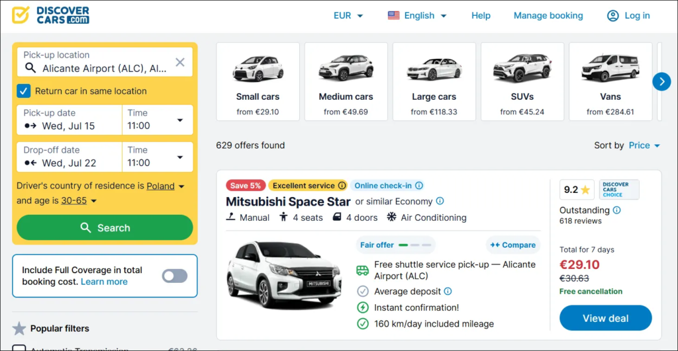Uncheck Return car in same location

pos(23,91)
